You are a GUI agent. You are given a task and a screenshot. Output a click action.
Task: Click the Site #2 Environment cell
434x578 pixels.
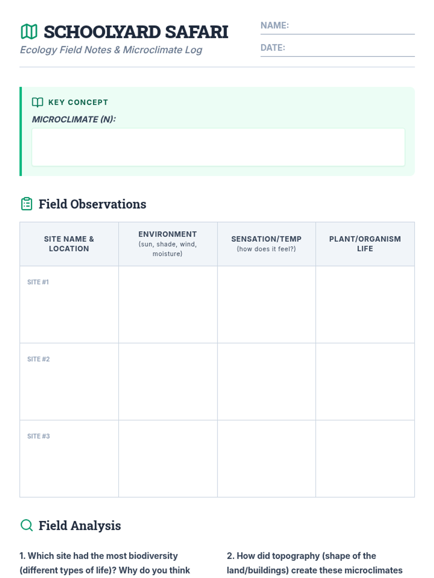tap(168, 381)
